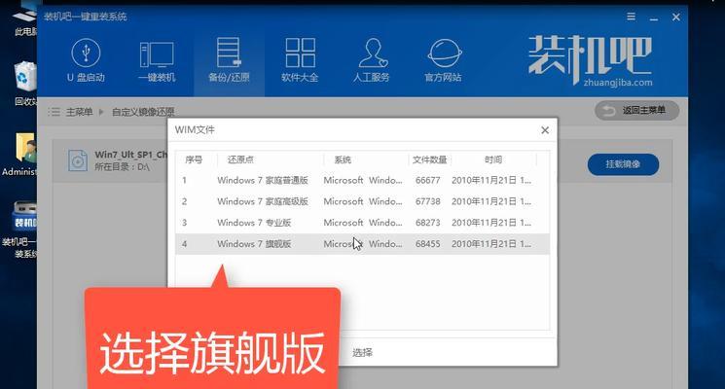
Task: Close the WIM文件 dialog
Action: 545,130
